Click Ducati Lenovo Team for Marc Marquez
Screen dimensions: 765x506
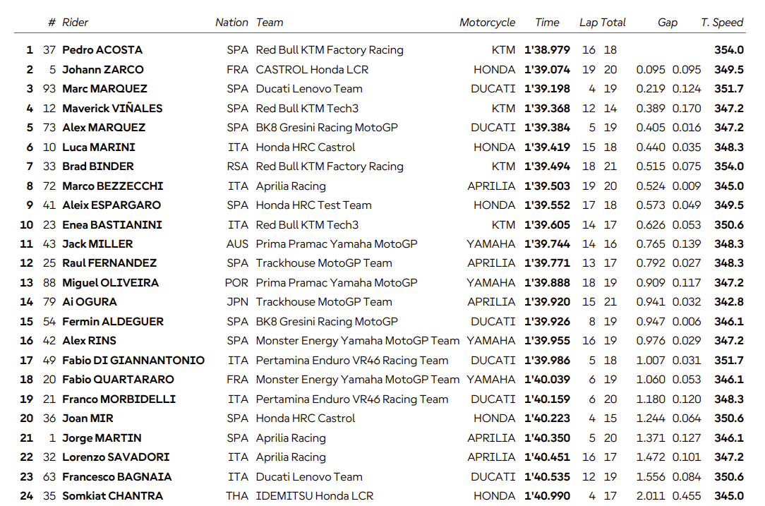point(309,89)
